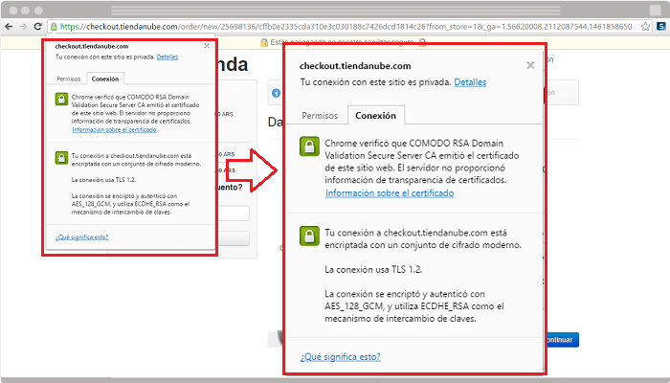Viewport: 670px width, 383px height.
Task: Close the enlarged site info popup
Action: [x=530, y=65]
